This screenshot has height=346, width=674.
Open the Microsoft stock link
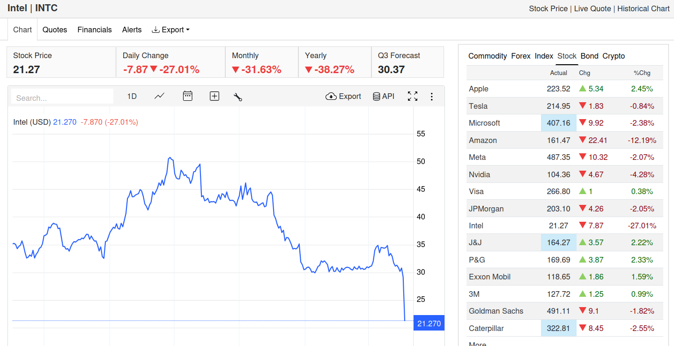point(484,123)
